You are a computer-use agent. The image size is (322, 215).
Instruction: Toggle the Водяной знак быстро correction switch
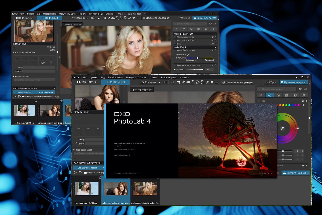(x=175, y=41)
